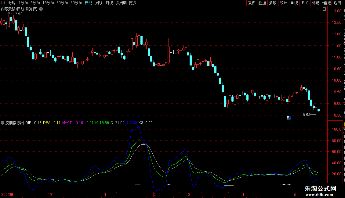Click the XG: 0.00 indicator value
Screen dimensions: 345x198
tap(145, 123)
